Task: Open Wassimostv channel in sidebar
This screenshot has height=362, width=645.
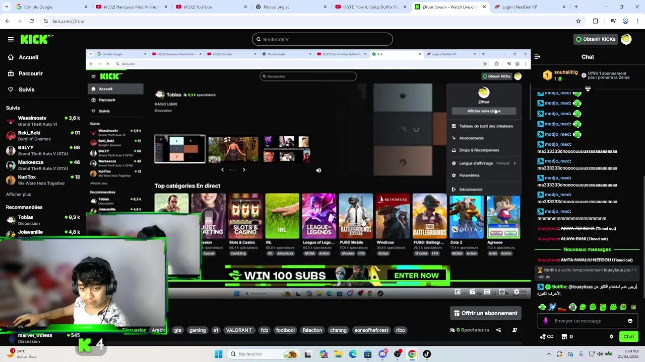Action: pos(43,121)
